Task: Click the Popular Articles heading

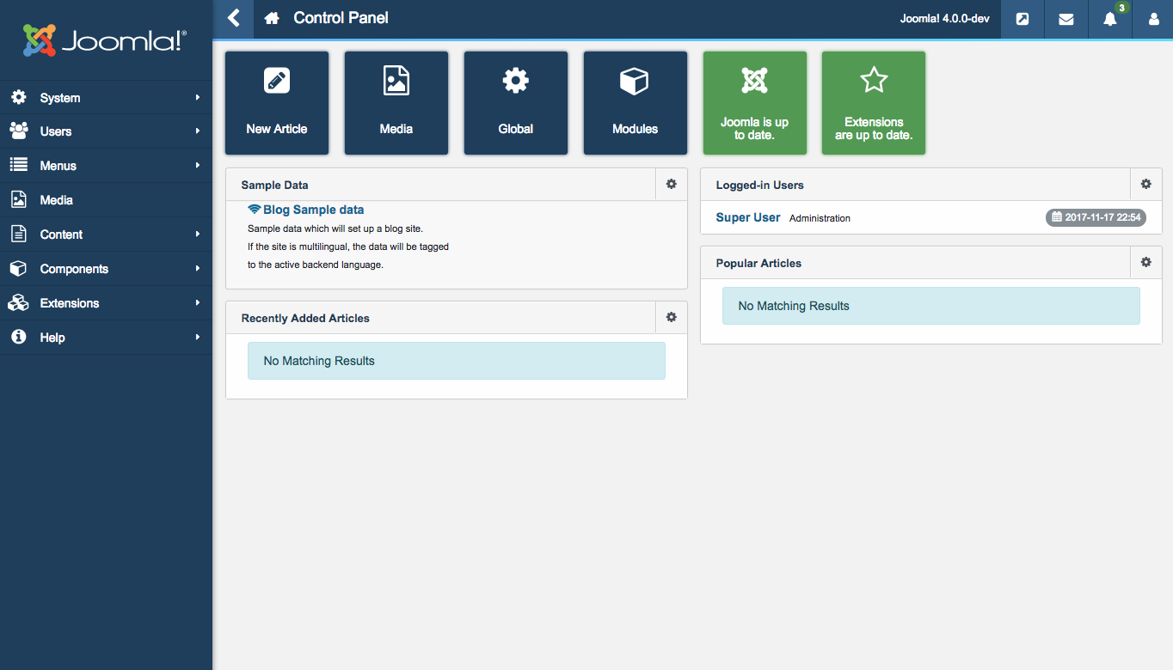Action: 758,263
